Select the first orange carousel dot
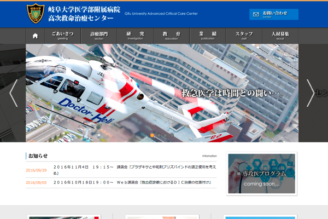 point(153,135)
